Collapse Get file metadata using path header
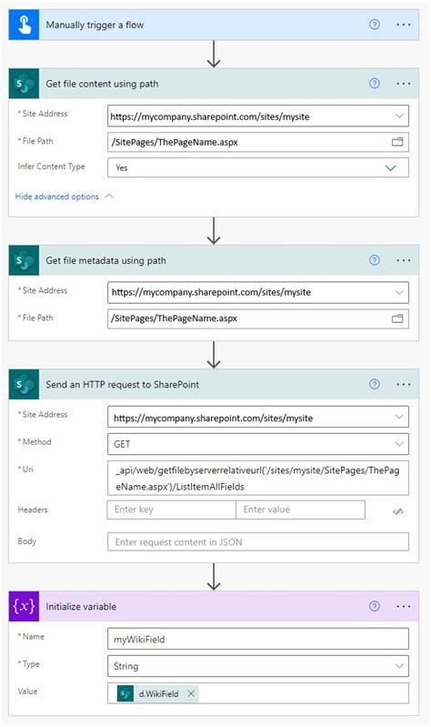Viewport: 431px width, 727px height. (214, 260)
